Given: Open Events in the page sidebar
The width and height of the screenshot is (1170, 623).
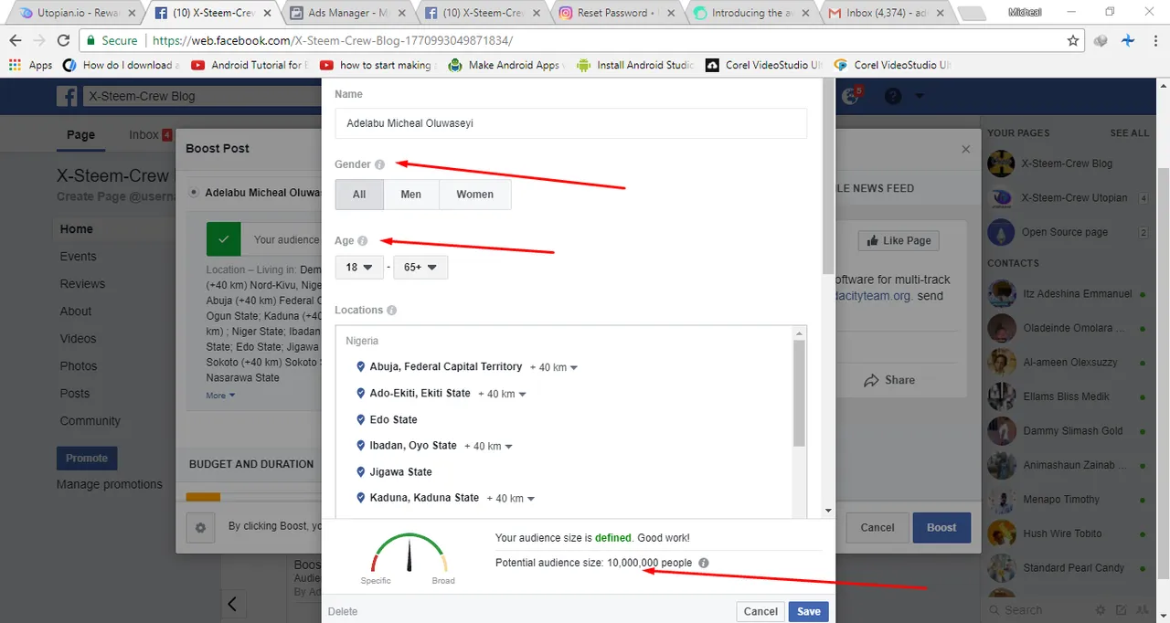Looking at the screenshot, I should [x=78, y=257].
